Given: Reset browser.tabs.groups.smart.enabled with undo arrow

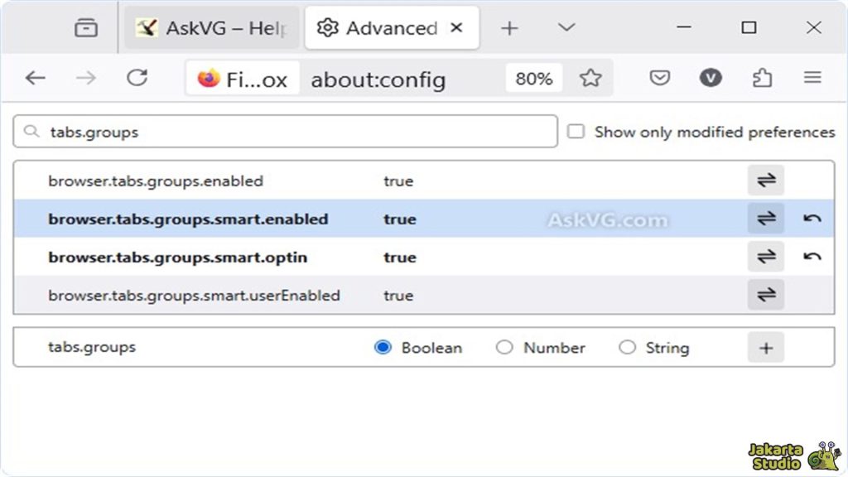Looking at the screenshot, I should coord(812,219).
